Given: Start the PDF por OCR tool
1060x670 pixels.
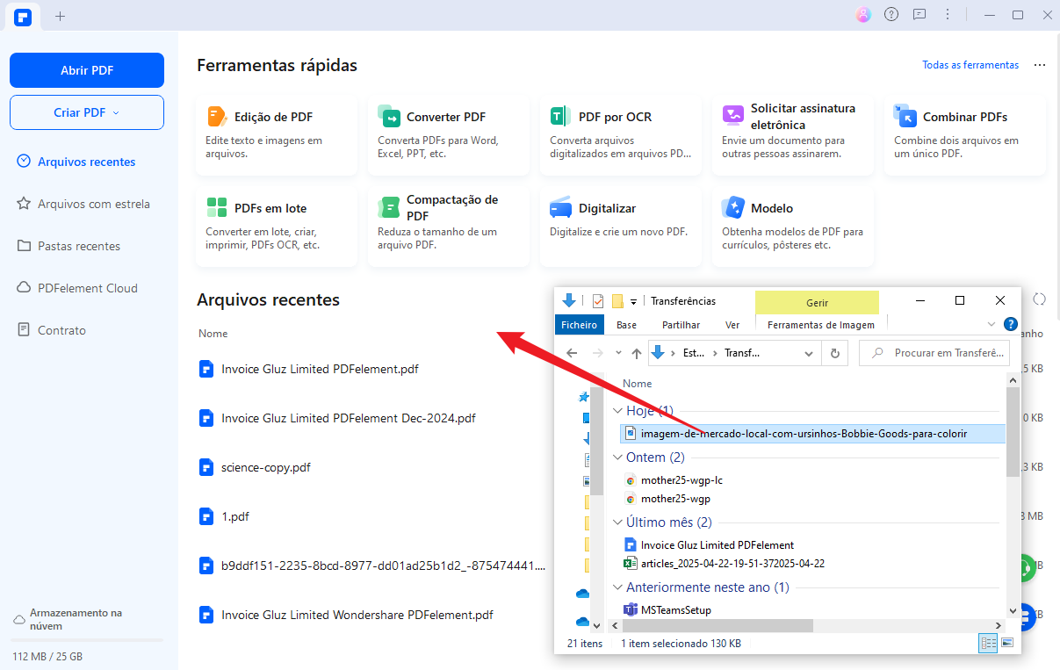Looking at the screenshot, I should [x=621, y=134].
